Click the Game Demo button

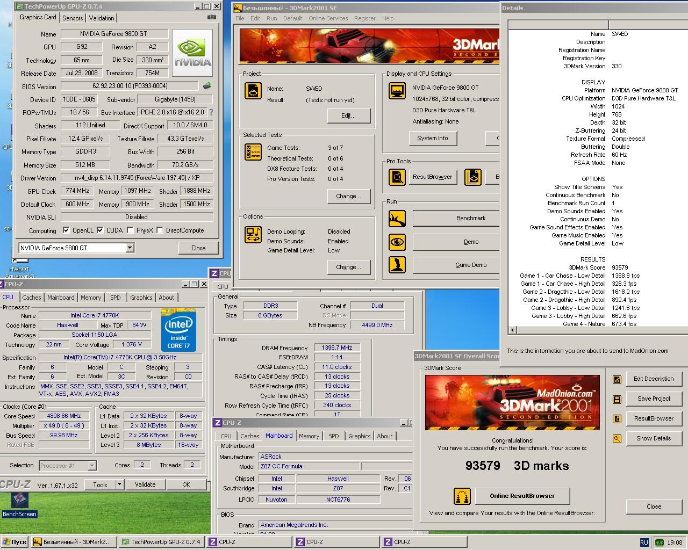coord(457,265)
